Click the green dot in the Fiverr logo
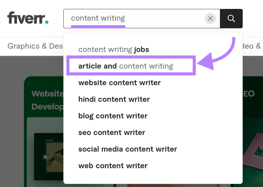Screen dimensions: 263x187 [47, 22]
